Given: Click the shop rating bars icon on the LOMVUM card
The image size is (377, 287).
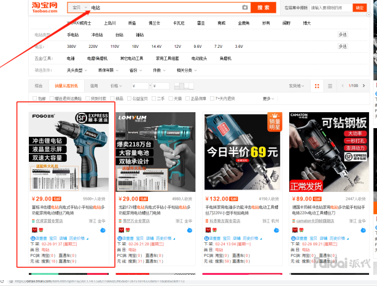Looking at the screenshot, I should (x=120, y=221).
